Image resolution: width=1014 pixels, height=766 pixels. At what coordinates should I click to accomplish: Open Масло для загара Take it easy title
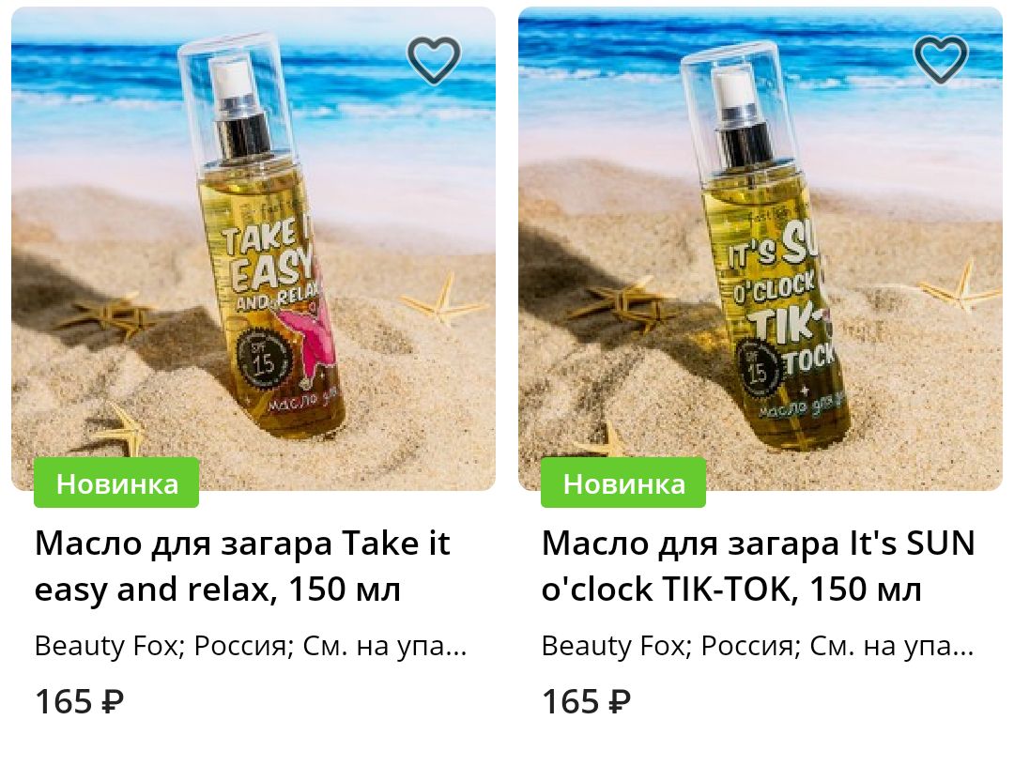click(x=242, y=566)
